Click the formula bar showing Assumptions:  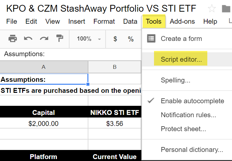click(71, 54)
